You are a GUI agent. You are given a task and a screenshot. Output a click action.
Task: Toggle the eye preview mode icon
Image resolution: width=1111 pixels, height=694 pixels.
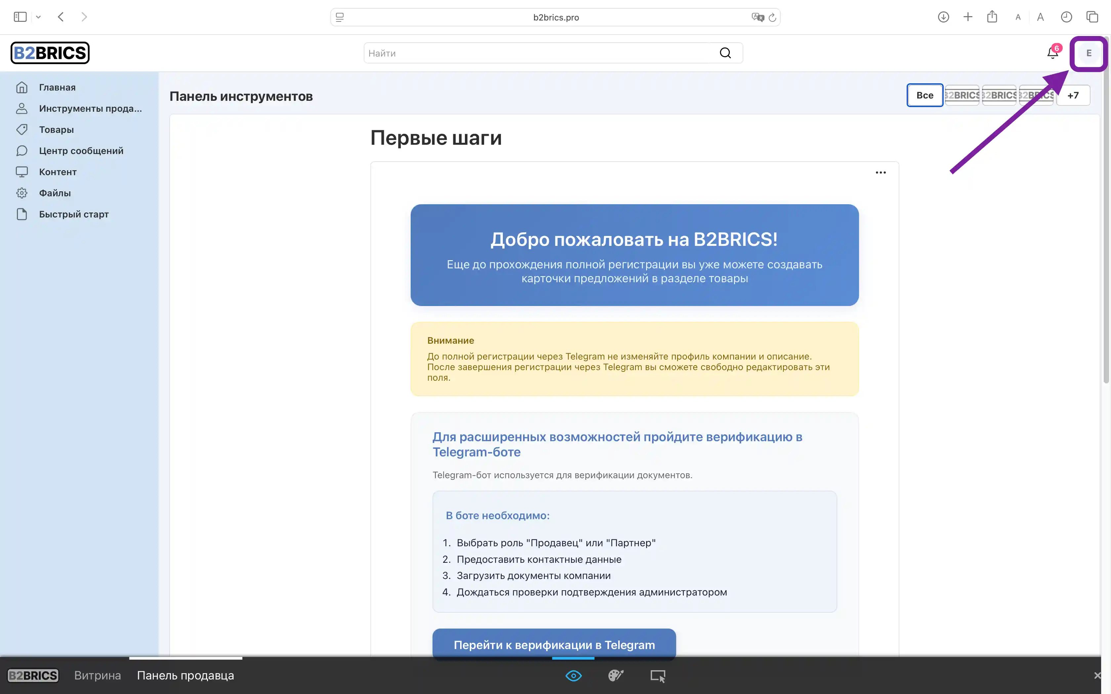[573, 675]
